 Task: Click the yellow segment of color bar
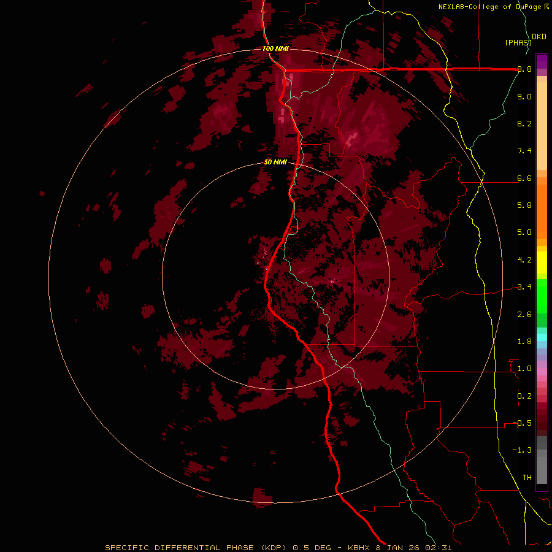(542, 263)
